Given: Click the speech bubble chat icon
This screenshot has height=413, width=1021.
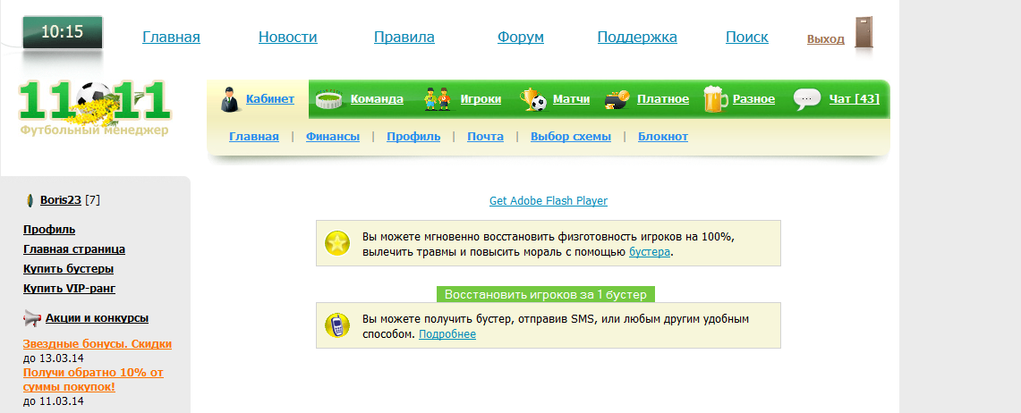Looking at the screenshot, I should click(806, 98).
